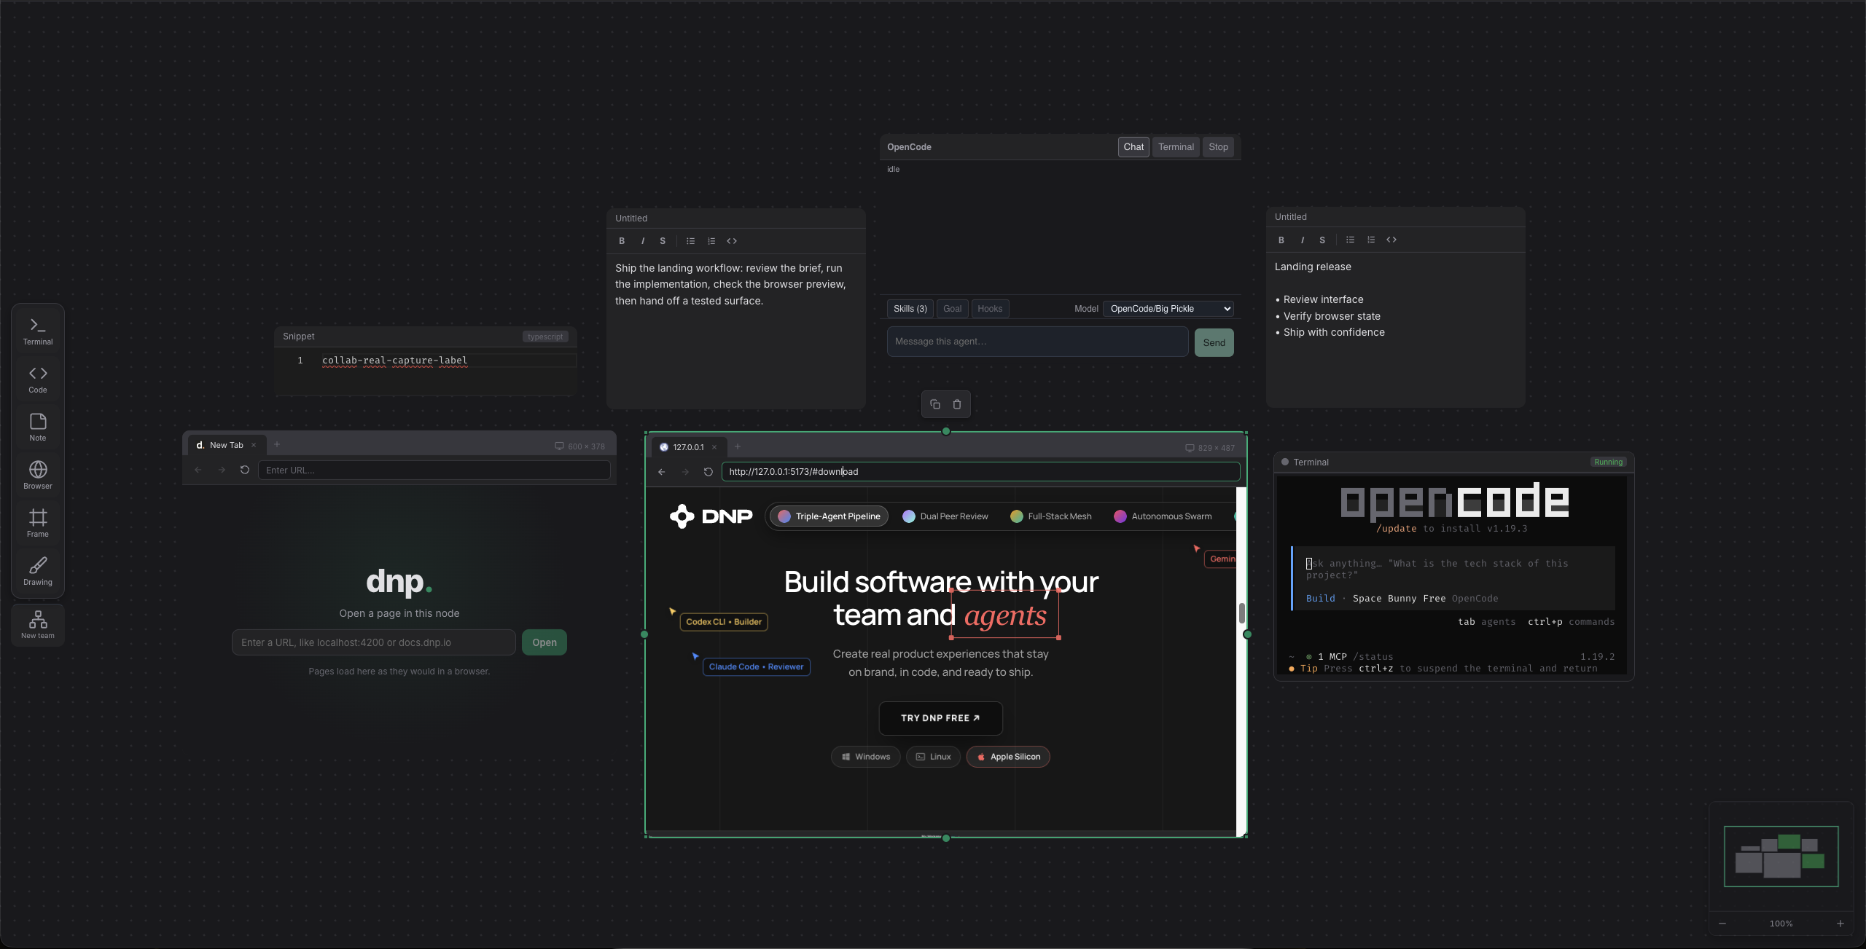The height and width of the screenshot is (949, 1866).
Task: Click TRY DNP FREE button
Action: pyautogui.click(x=940, y=718)
